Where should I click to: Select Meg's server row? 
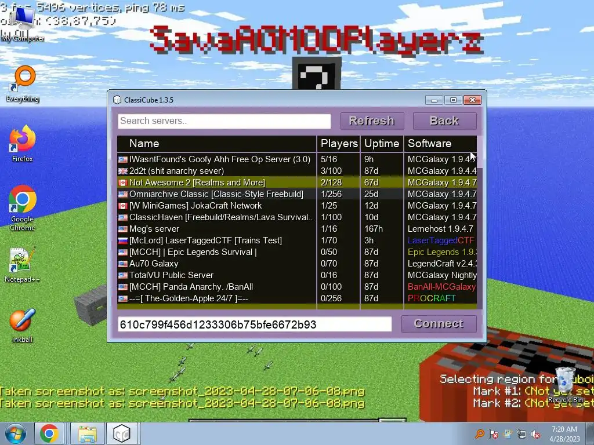click(297, 229)
